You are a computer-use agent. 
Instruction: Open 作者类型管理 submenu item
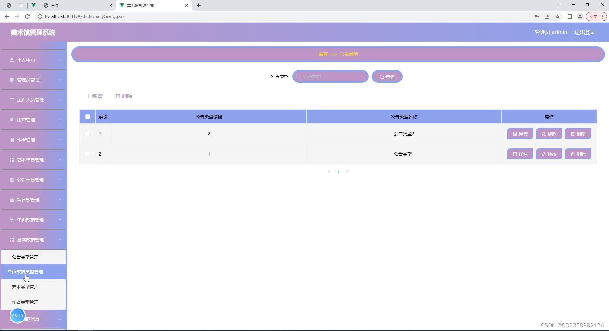33,302
